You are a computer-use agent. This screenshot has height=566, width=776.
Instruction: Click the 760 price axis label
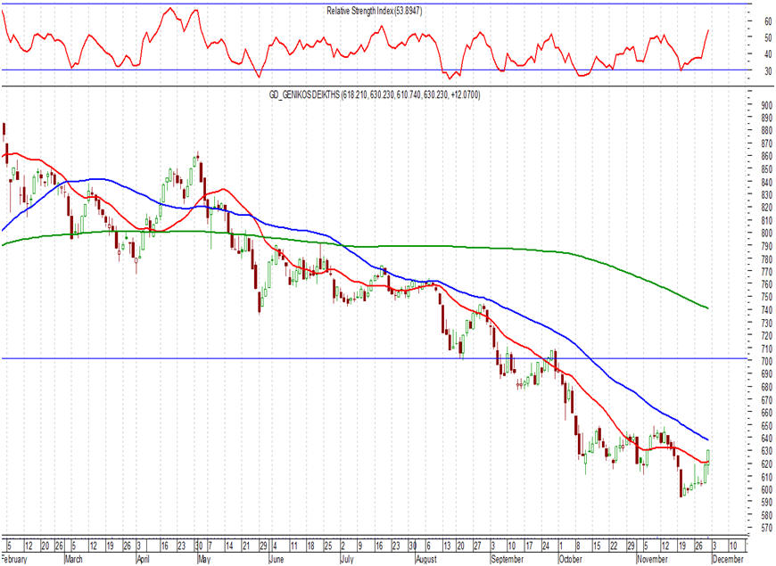(766, 284)
